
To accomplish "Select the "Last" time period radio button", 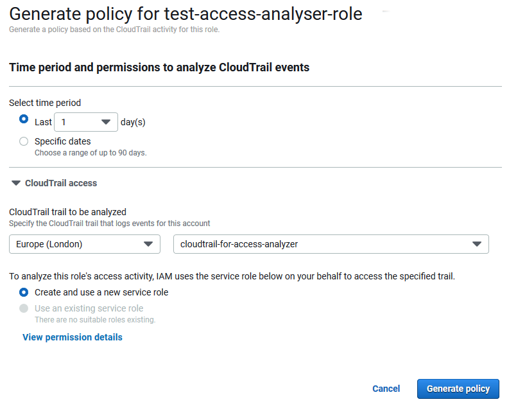I will pyautogui.click(x=24, y=119).
